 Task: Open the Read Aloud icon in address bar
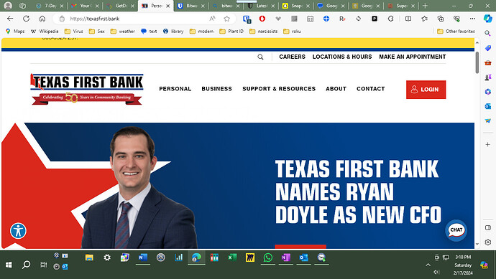point(212,19)
